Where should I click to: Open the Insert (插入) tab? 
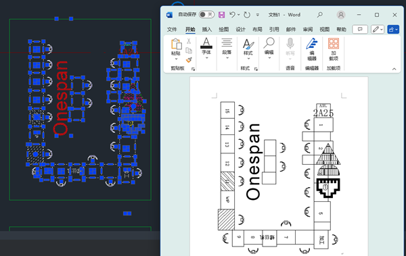pyautogui.click(x=207, y=30)
